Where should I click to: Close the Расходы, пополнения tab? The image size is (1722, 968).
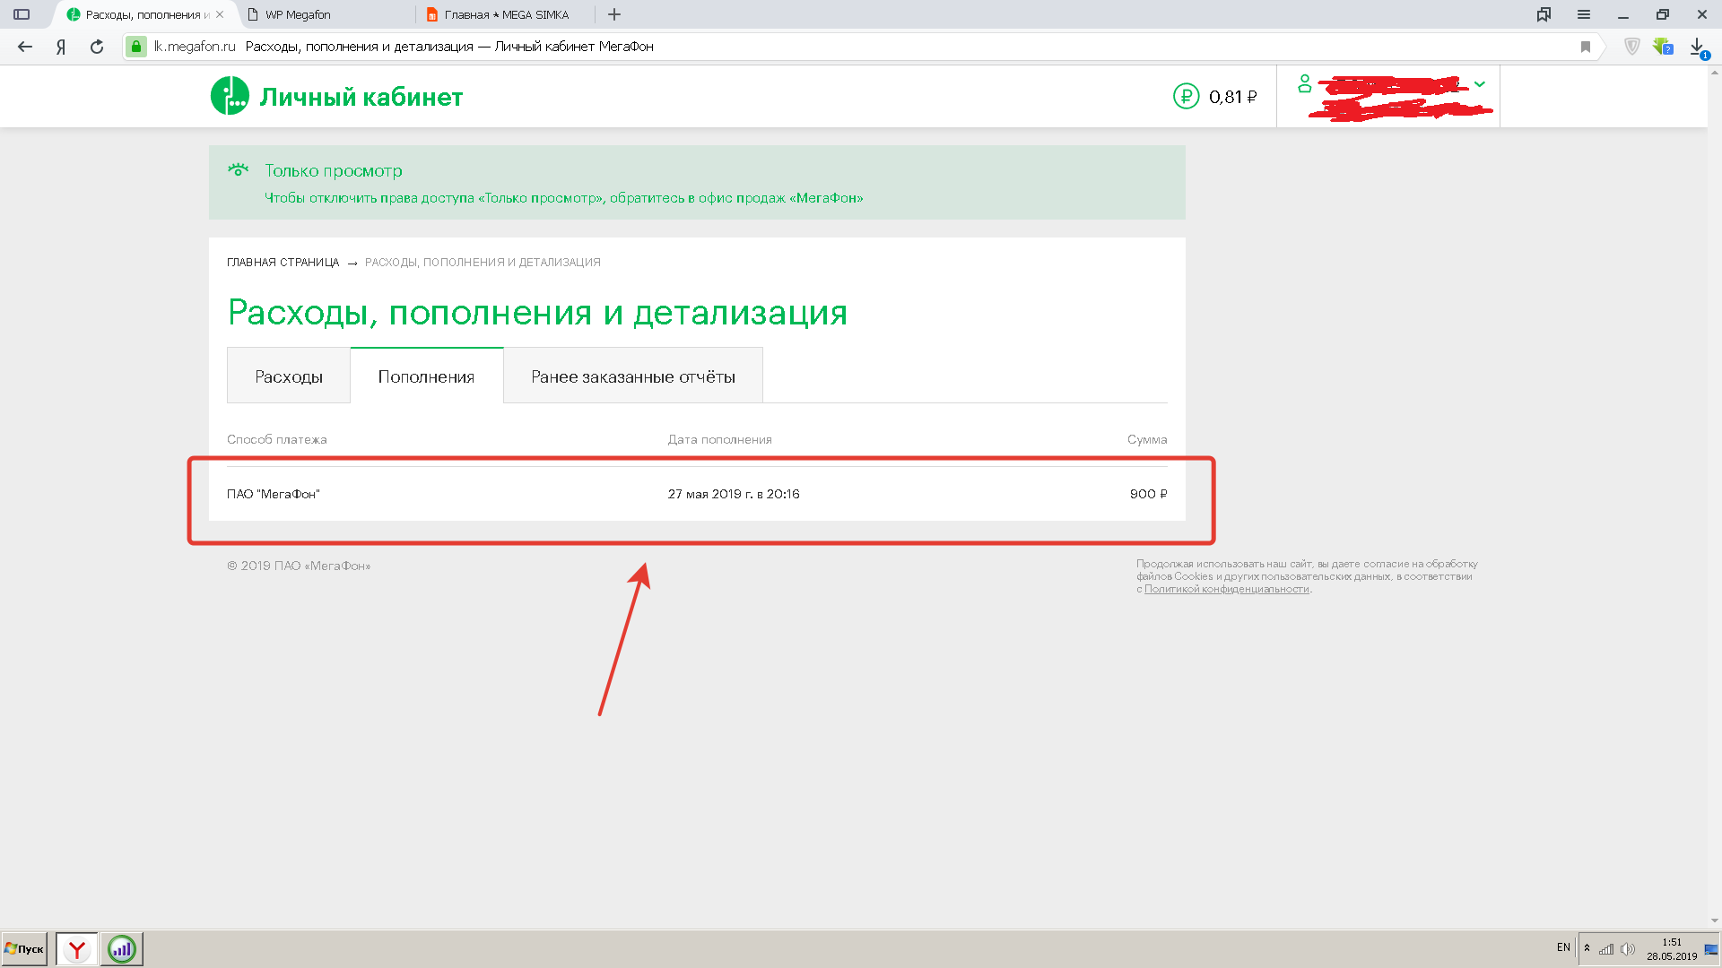(x=220, y=14)
